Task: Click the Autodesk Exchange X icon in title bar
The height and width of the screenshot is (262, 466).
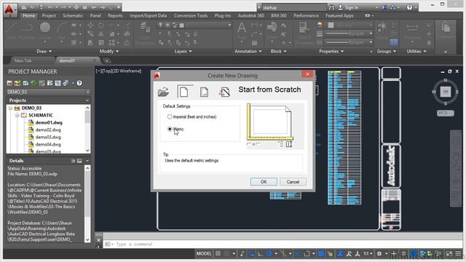Action: pos(384,7)
